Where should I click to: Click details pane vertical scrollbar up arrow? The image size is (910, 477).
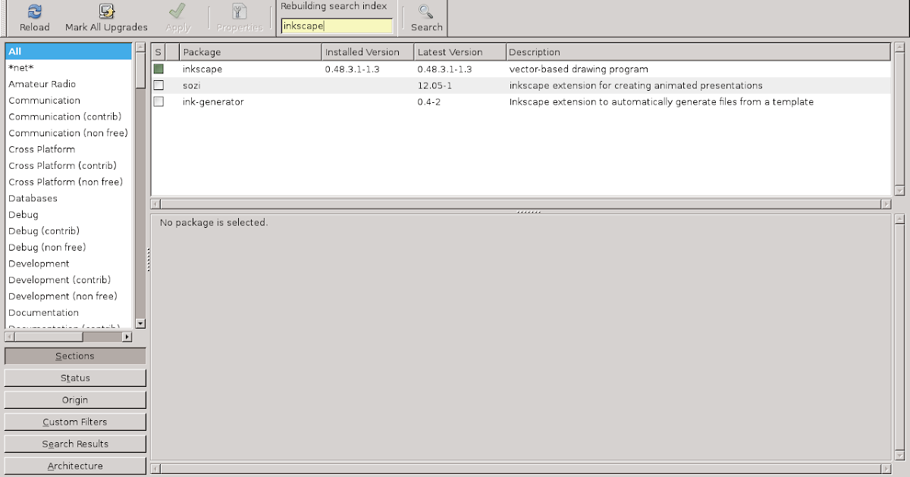click(899, 219)
